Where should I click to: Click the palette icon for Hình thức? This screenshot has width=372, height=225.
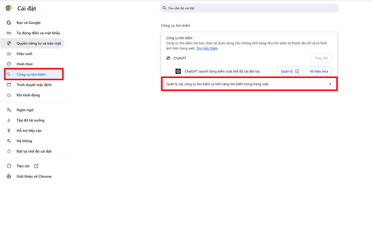pyautogui.click(x=9, y=64)
